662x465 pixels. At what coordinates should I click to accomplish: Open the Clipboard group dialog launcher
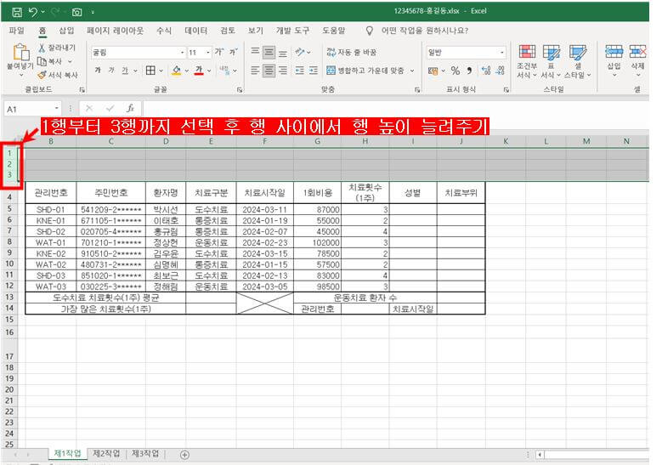(x=82, y=89)
